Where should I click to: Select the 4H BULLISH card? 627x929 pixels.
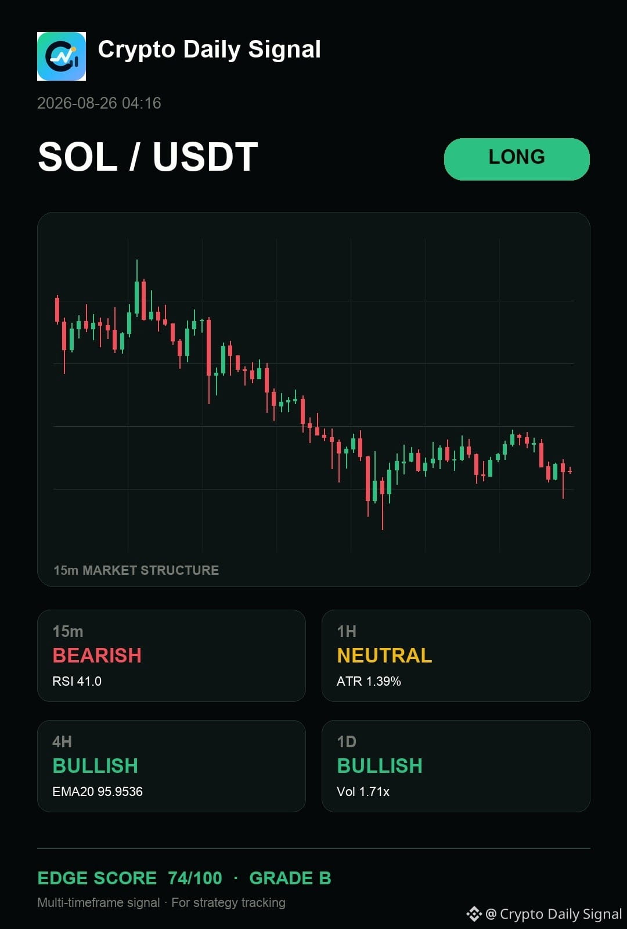point(171,766)
